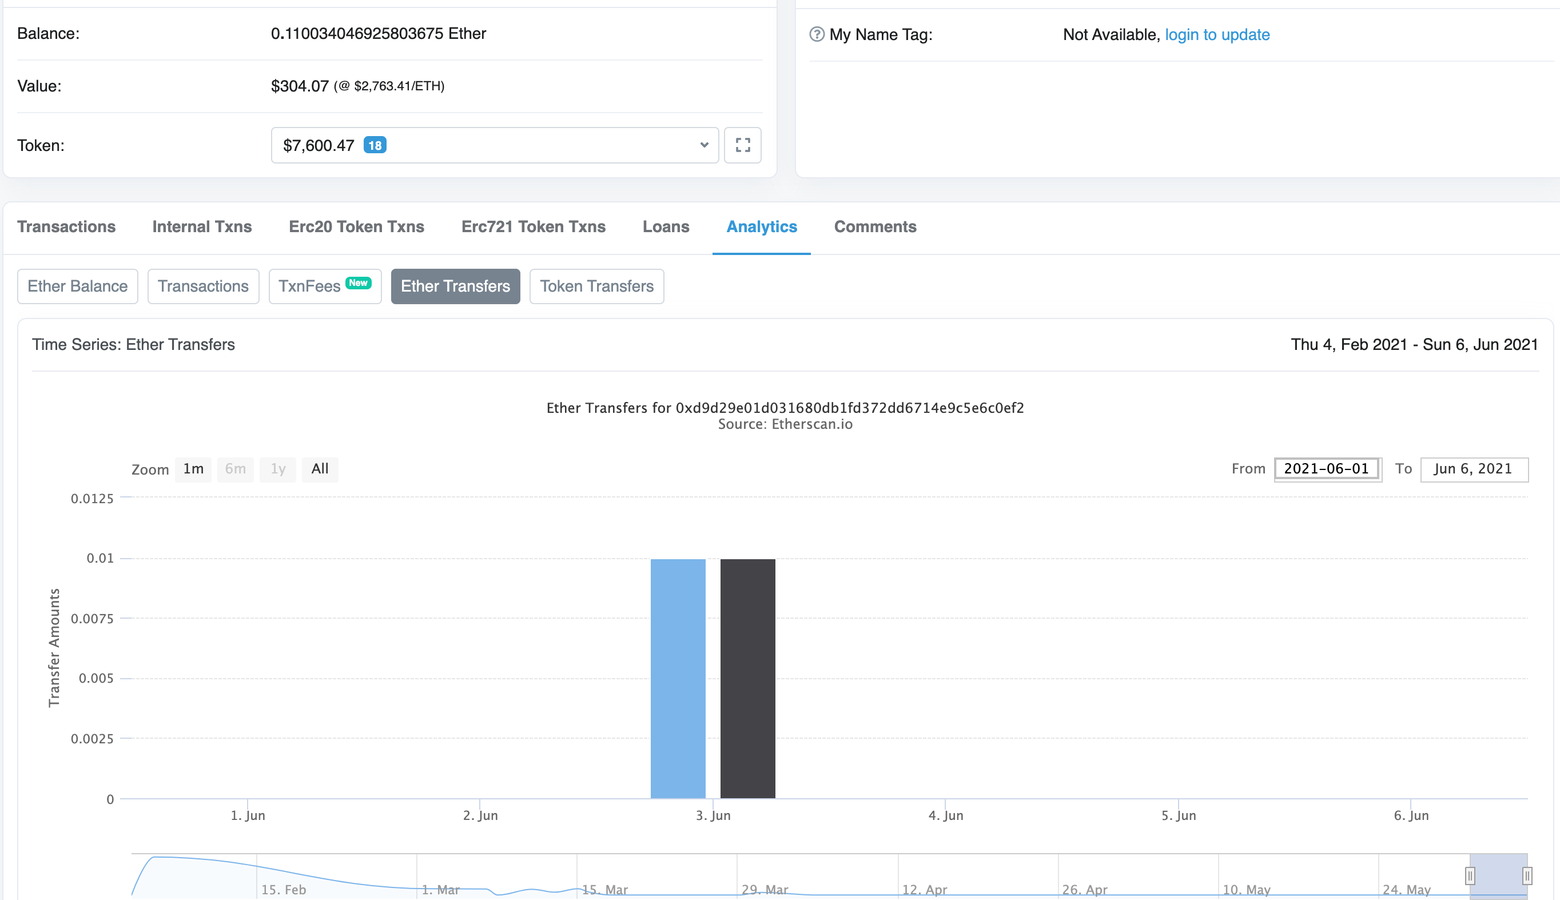This screenshot has height=900, width=1560.
Task: Click the From date input field
Action: [x=1327, y=469]
